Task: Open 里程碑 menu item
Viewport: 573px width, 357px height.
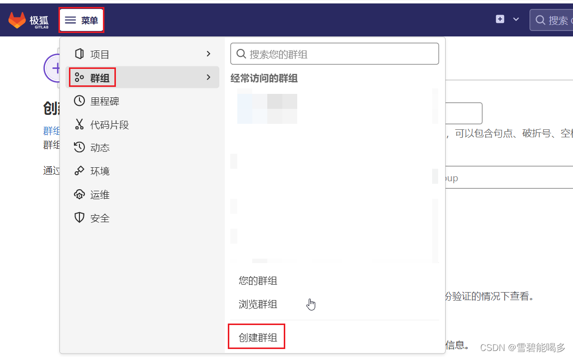Action: coord(142,101)
